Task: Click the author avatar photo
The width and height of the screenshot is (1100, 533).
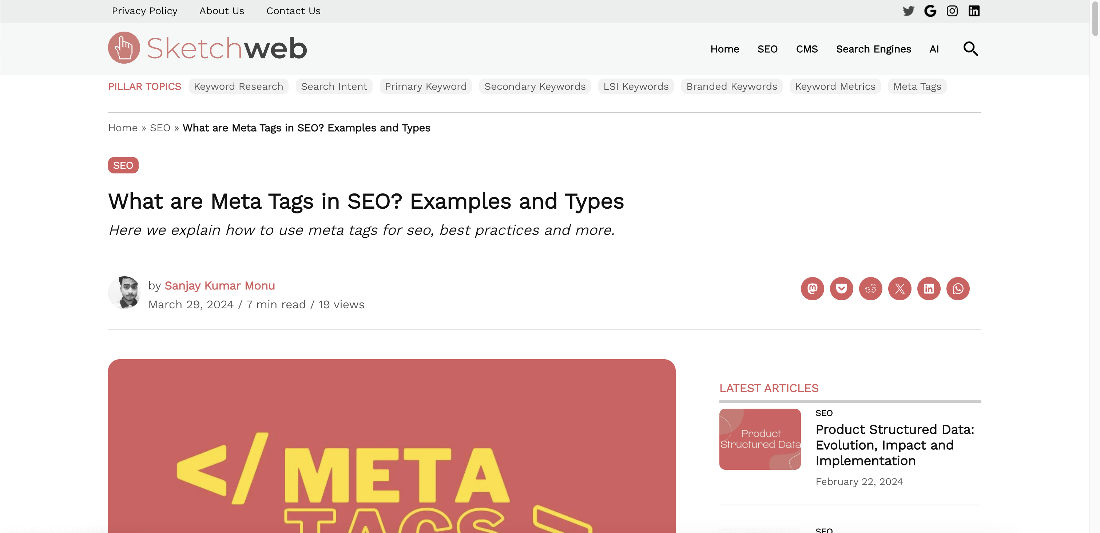Action: point(124,292)
